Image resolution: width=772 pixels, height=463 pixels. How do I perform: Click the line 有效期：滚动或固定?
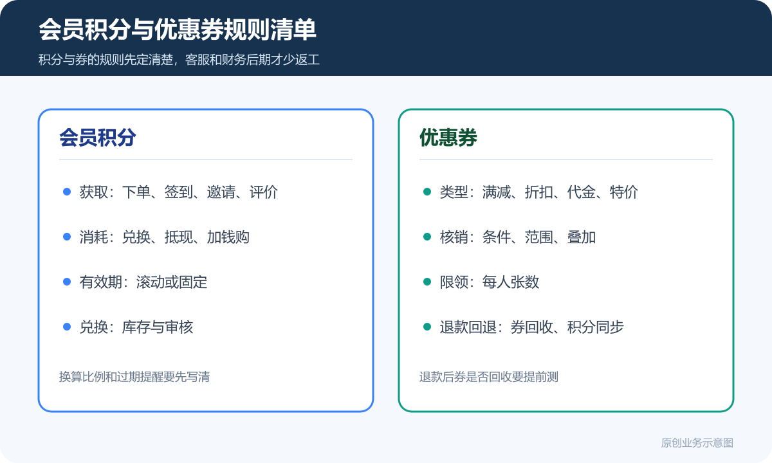[x=143, y=282]
